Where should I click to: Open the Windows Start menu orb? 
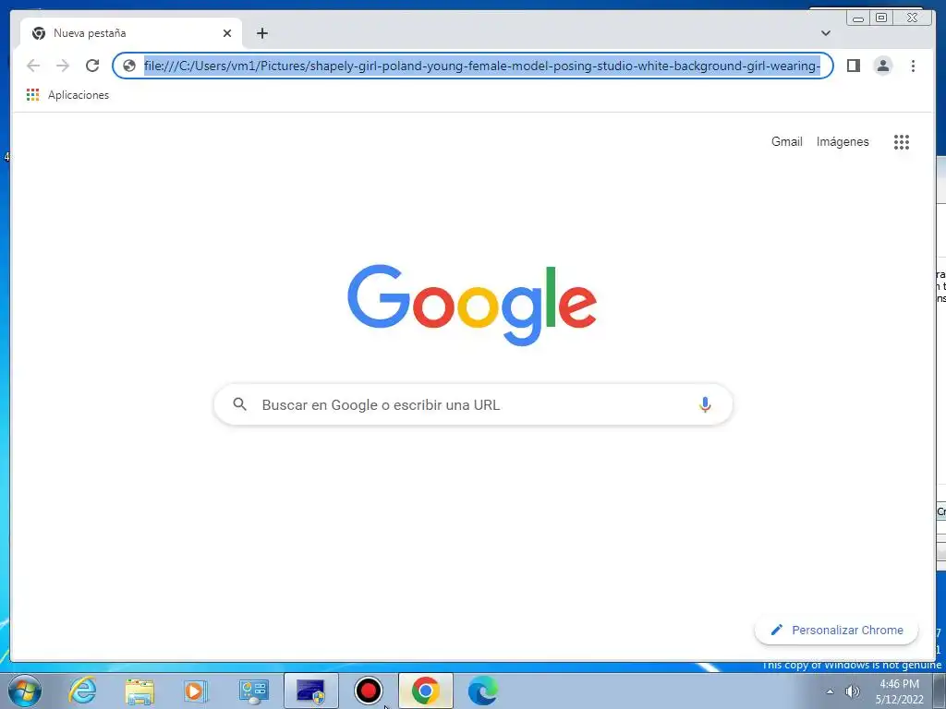point(24,691)
